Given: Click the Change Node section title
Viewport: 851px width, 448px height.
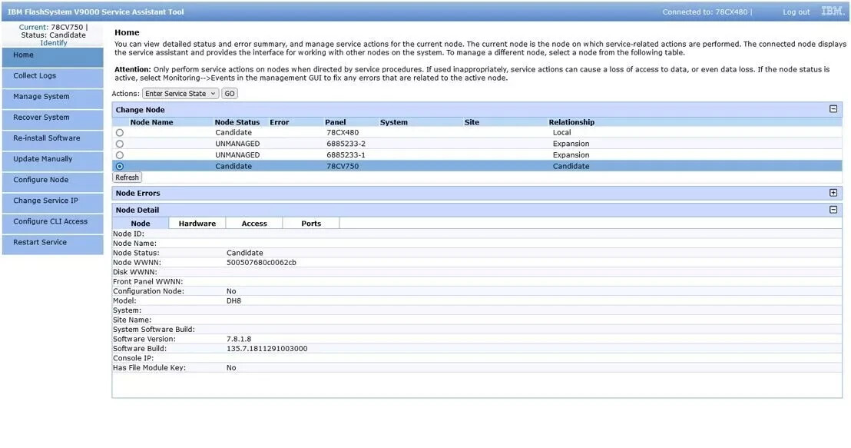Looking at the screenshot, I should [x=140, y=110].
